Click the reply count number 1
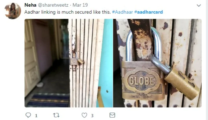Image resolution: width=208 pixels, height=120 pixels. pos(36,116)
